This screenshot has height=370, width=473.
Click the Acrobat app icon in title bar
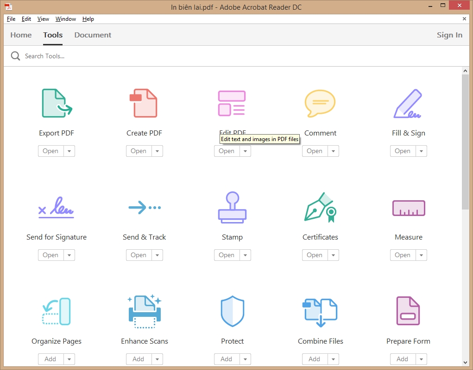tap(8, 6)
